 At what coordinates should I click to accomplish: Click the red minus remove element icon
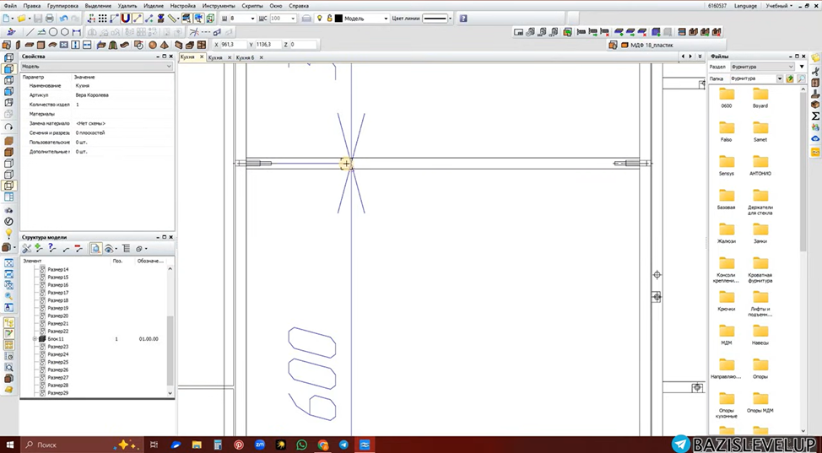(x=78, y=248)
